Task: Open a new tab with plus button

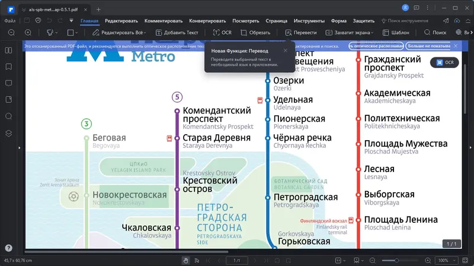Action: pos(98,9)
